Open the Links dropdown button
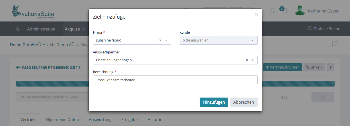Screen dimensions: 350x126 click(314, 67)
